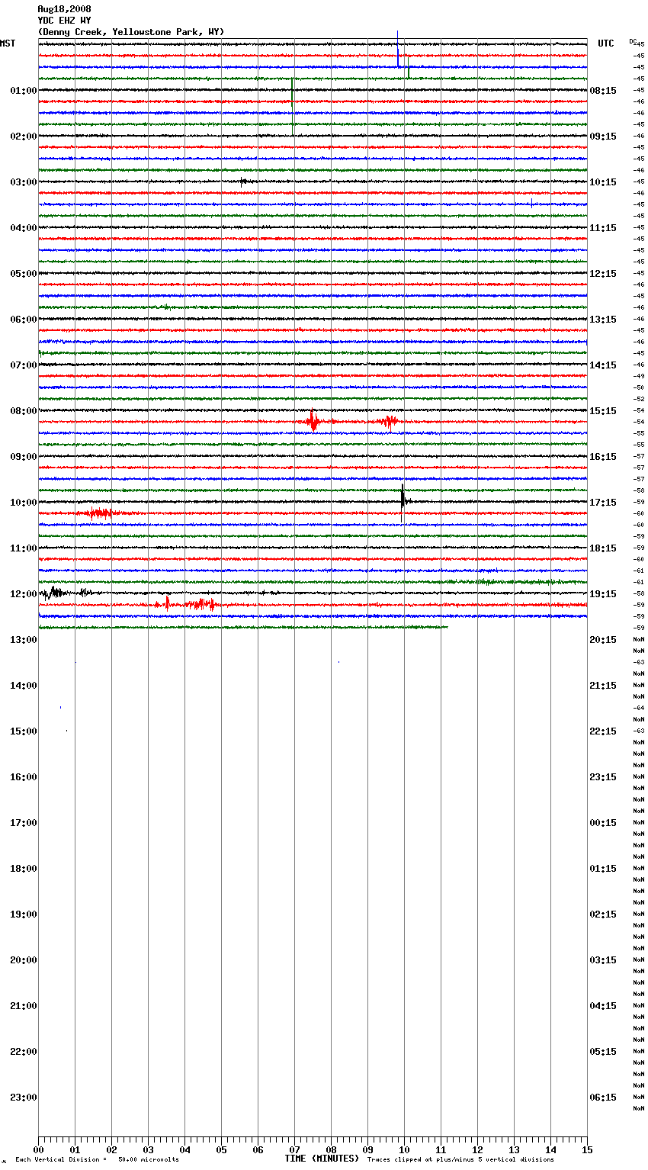Click the red burst near minute 7.5 after 08:00

coord(314,421)
